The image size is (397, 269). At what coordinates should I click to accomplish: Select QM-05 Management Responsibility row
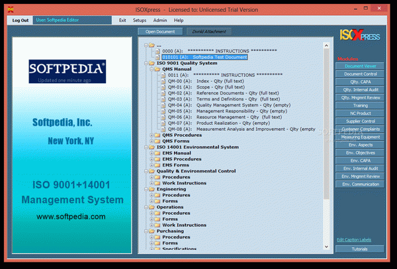tap(228, 111)
